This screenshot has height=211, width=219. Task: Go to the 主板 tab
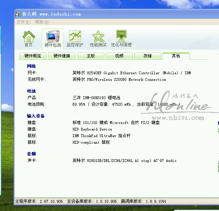(91, 56)
